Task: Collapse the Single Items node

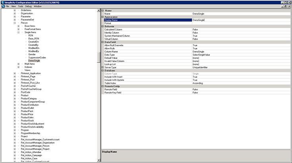Action: tap(18, 32)
